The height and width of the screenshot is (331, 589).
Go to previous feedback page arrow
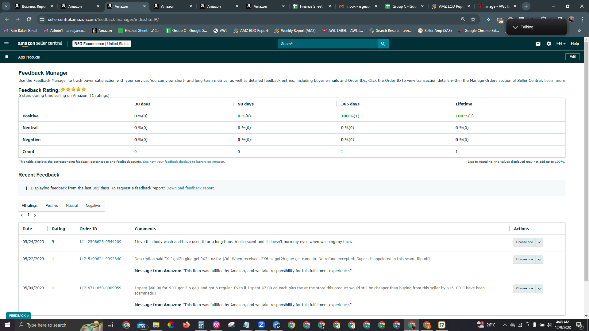[x=22, y=215]
